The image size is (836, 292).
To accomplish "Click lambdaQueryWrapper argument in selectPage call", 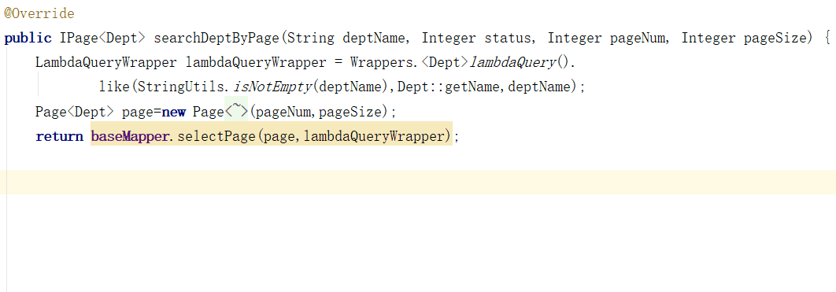I will (x=374, y=136).
